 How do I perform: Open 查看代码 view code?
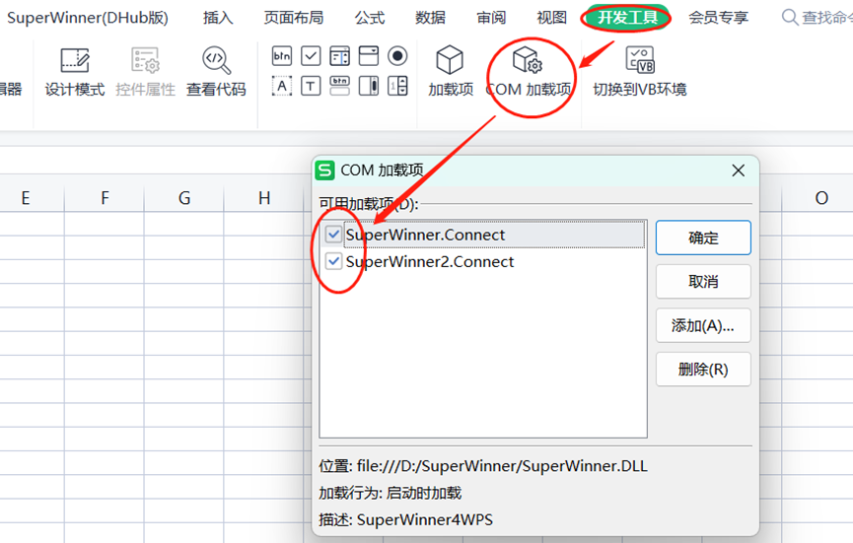(216, 72)
